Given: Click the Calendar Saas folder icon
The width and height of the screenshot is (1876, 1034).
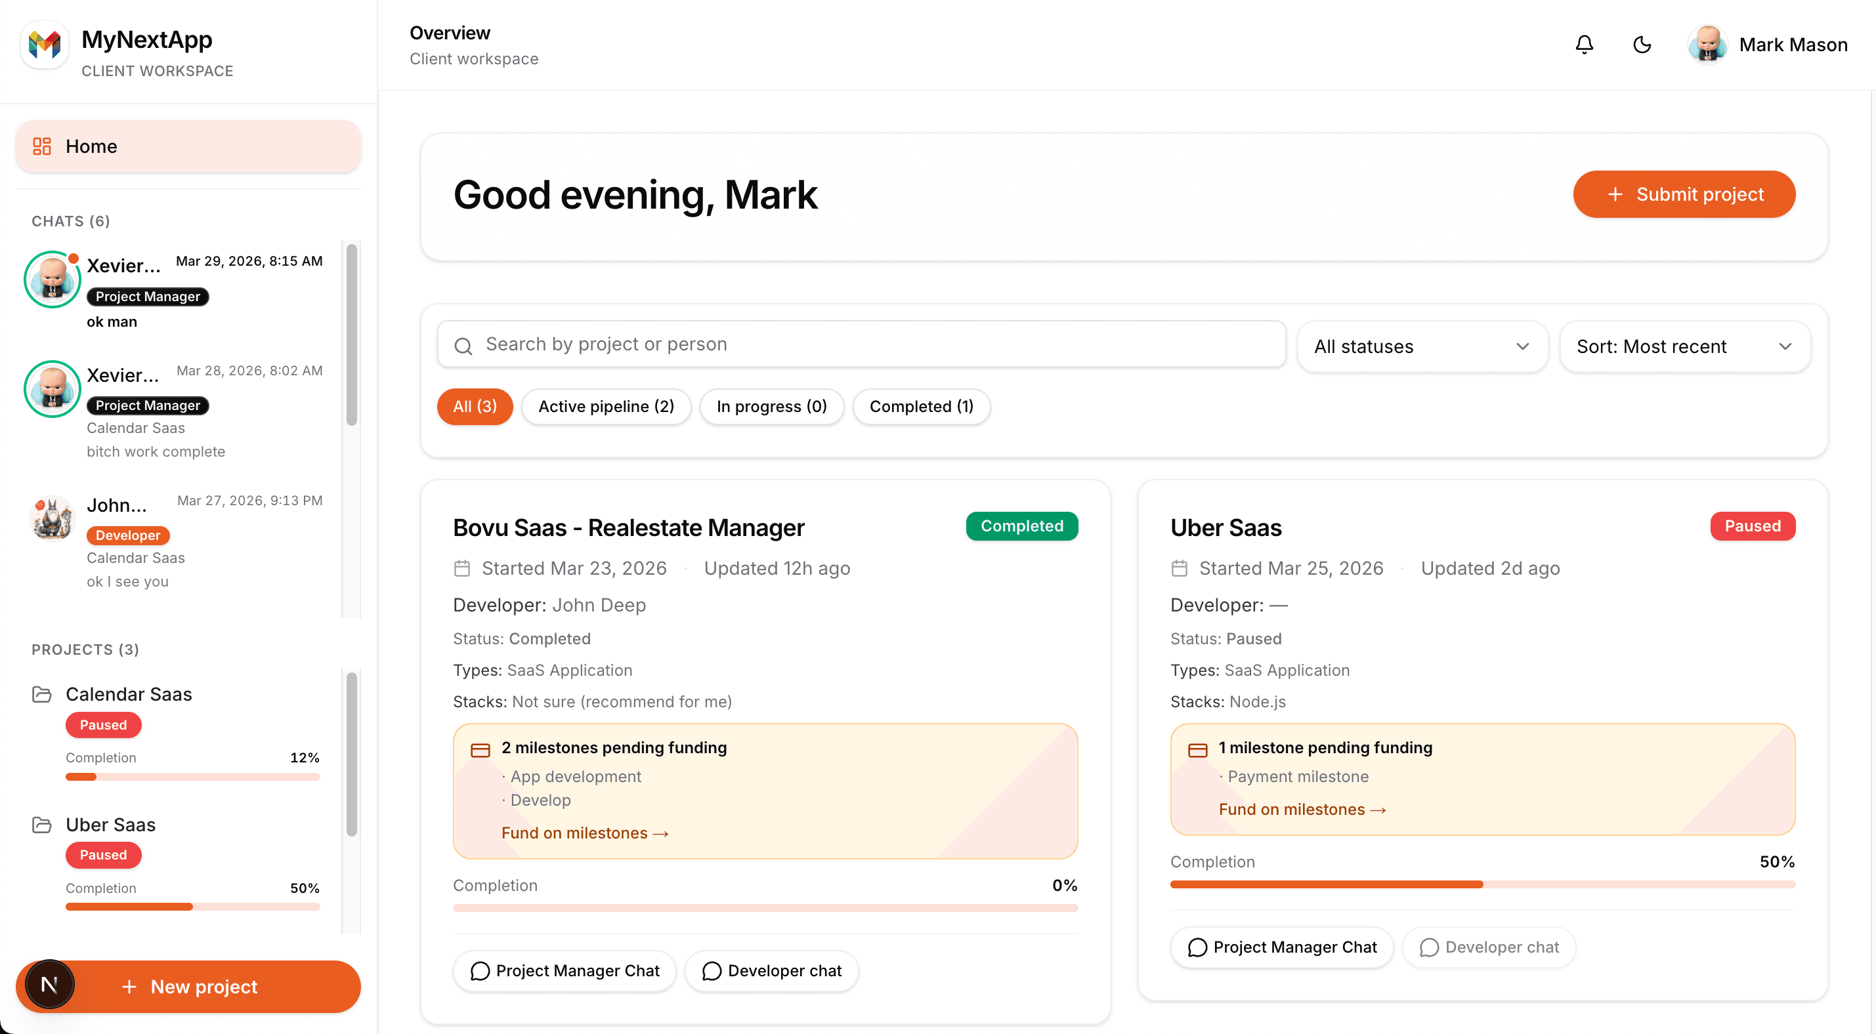Looking at the screenshot, I should [41, 694].
